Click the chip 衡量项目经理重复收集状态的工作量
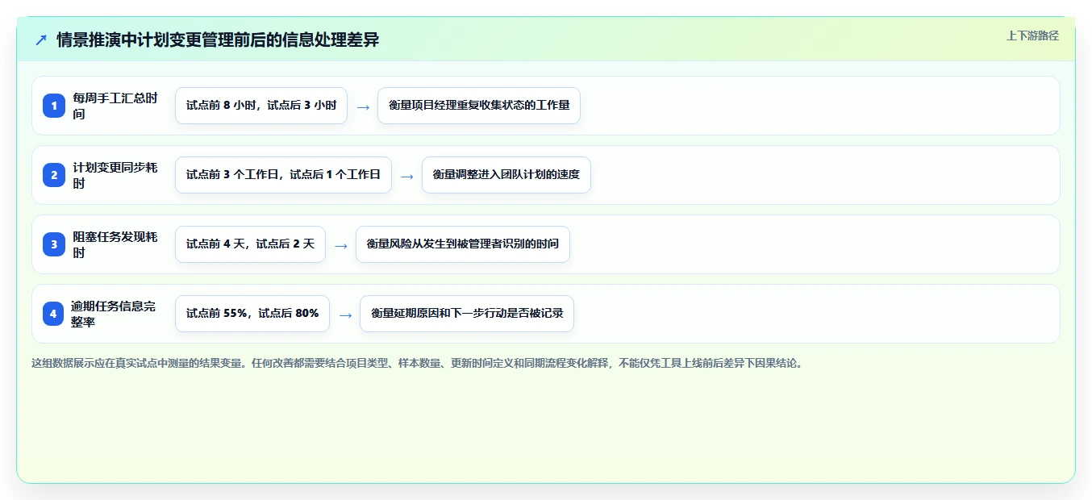 (x=479, y=106)
